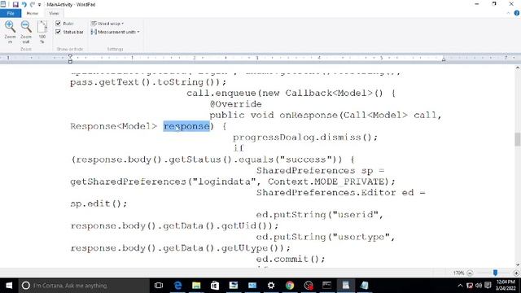Click the Zoom in magnifier button
This screenshot has height=293, width=521.
10,32
